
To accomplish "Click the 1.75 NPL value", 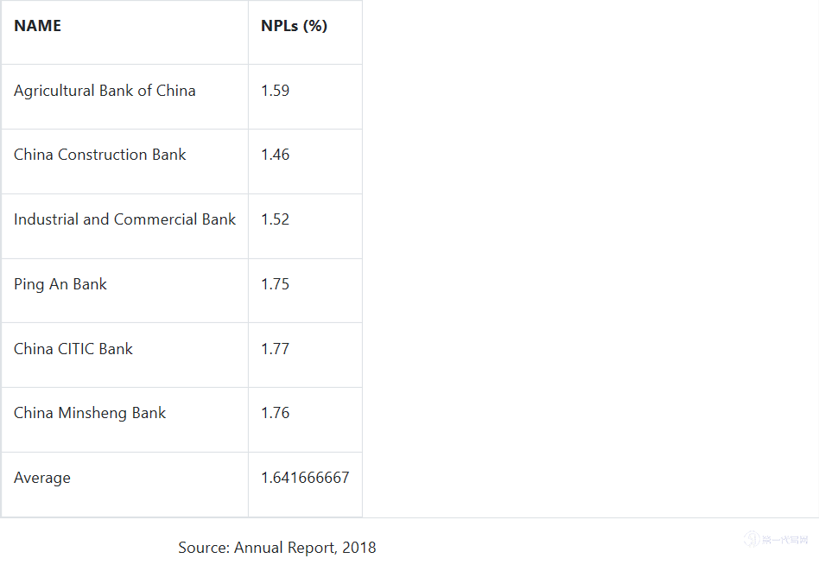I will click(275, 284).
